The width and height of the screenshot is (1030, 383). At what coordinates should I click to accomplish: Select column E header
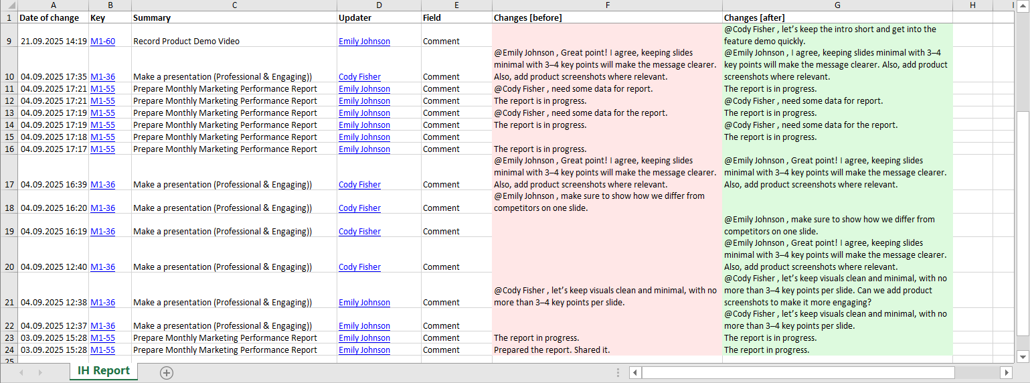(456, 5)
